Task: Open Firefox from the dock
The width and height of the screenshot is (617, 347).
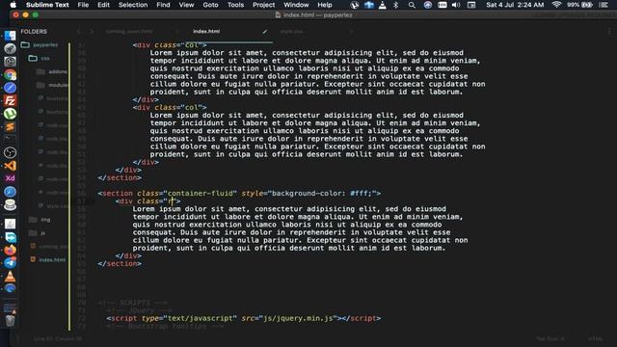Action: pyautogui.click(x=11, y=250)
